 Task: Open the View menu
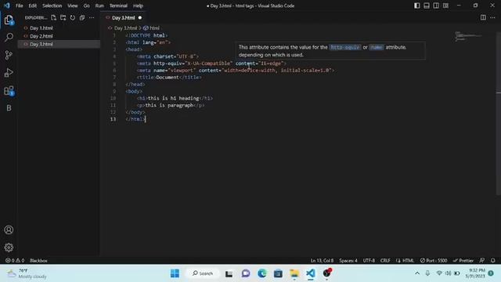click(73, 5)
